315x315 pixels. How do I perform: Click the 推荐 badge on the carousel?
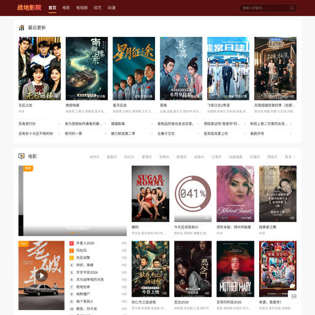click(28, 169)
